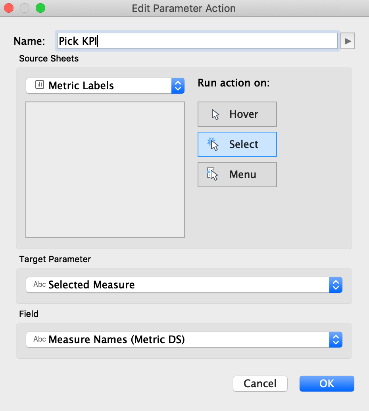
Task: Click the blue chevron on Metric Labels selector
Action: coord(178,85)
